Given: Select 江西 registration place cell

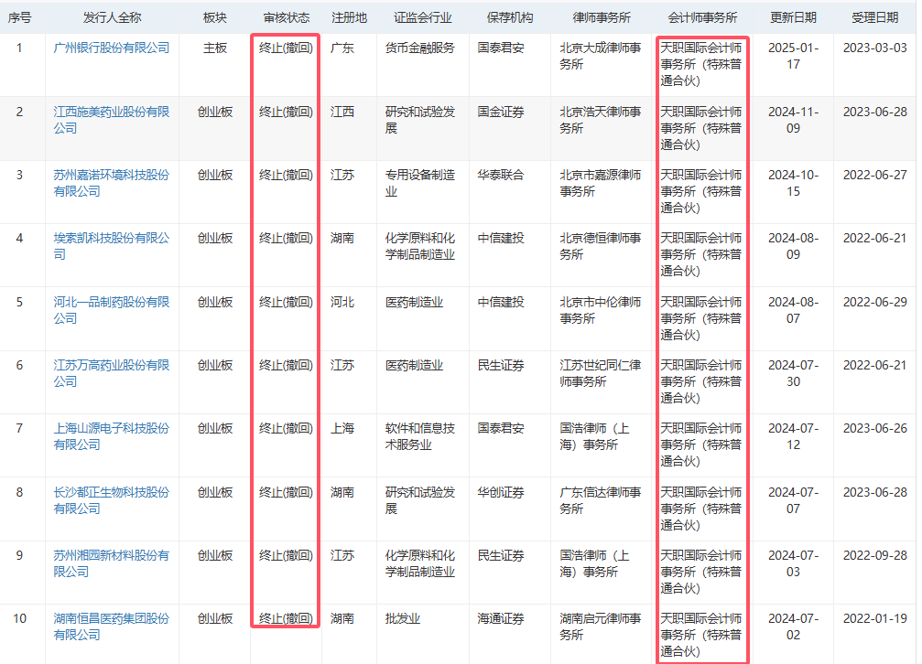Looking at the screenshot, I should pyautogui.click(x=342, y=112).
